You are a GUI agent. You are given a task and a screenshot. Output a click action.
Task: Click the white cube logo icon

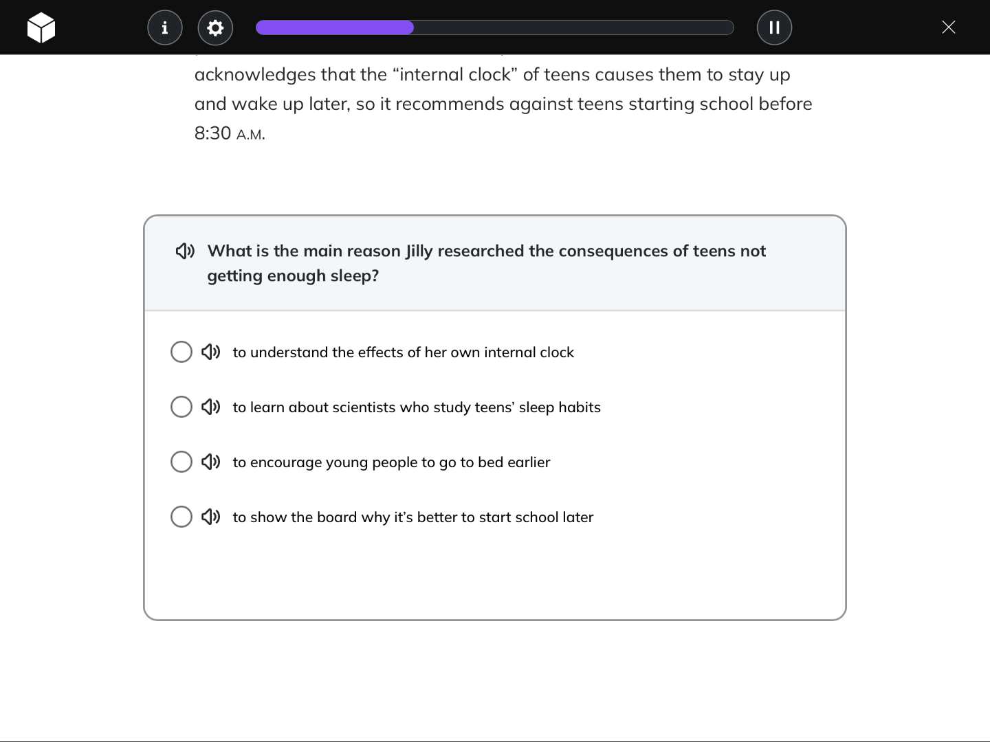[x=41, y=27]
